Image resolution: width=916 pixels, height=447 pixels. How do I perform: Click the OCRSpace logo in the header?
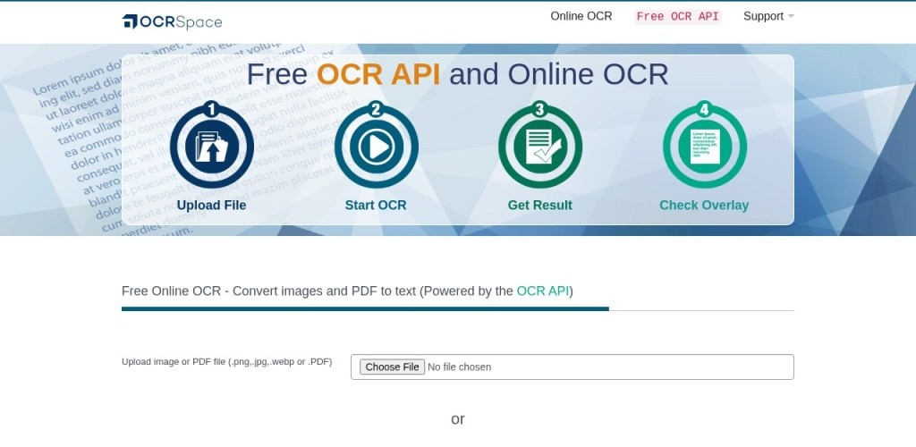pyautogui.click(x=172, y=21)
